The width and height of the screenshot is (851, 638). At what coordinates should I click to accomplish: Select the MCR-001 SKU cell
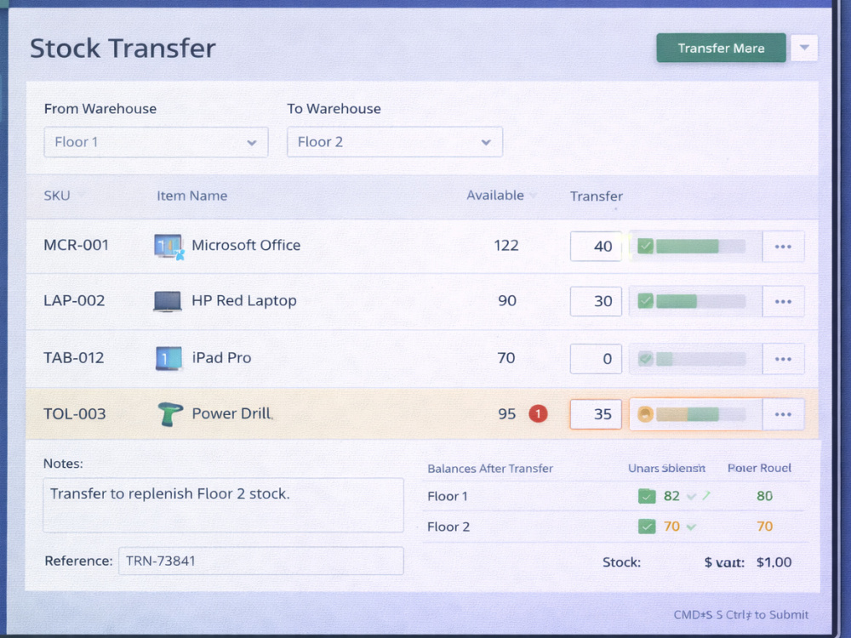76,245
